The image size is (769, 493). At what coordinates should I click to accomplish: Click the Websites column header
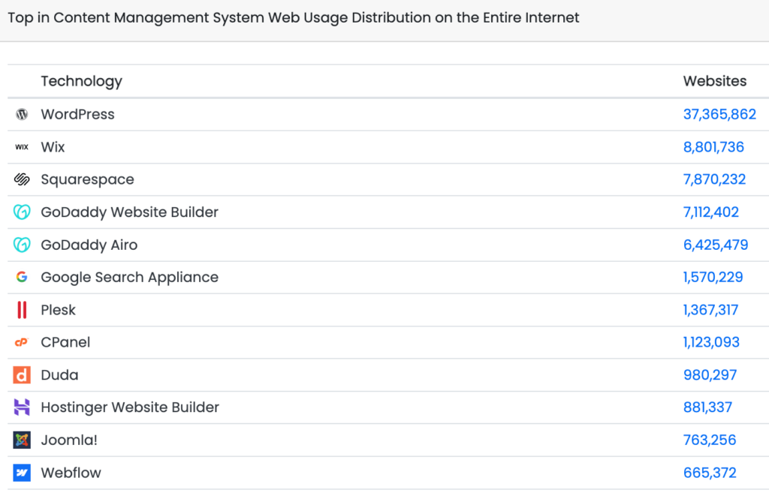tap(715, 81)
